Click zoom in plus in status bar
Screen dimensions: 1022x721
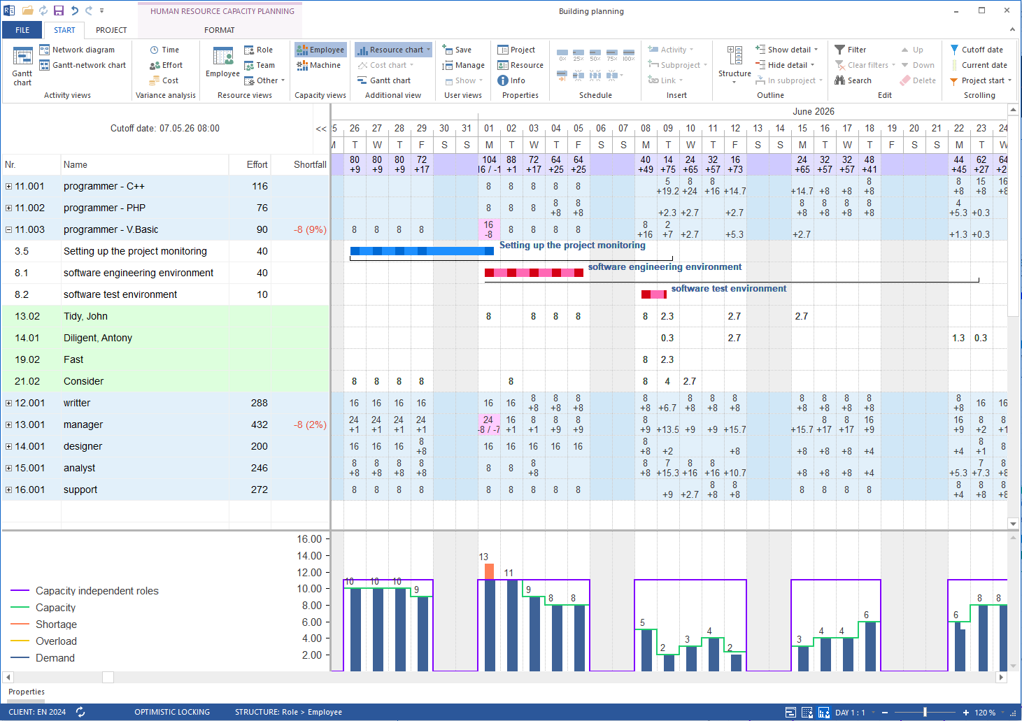[966, 713]
